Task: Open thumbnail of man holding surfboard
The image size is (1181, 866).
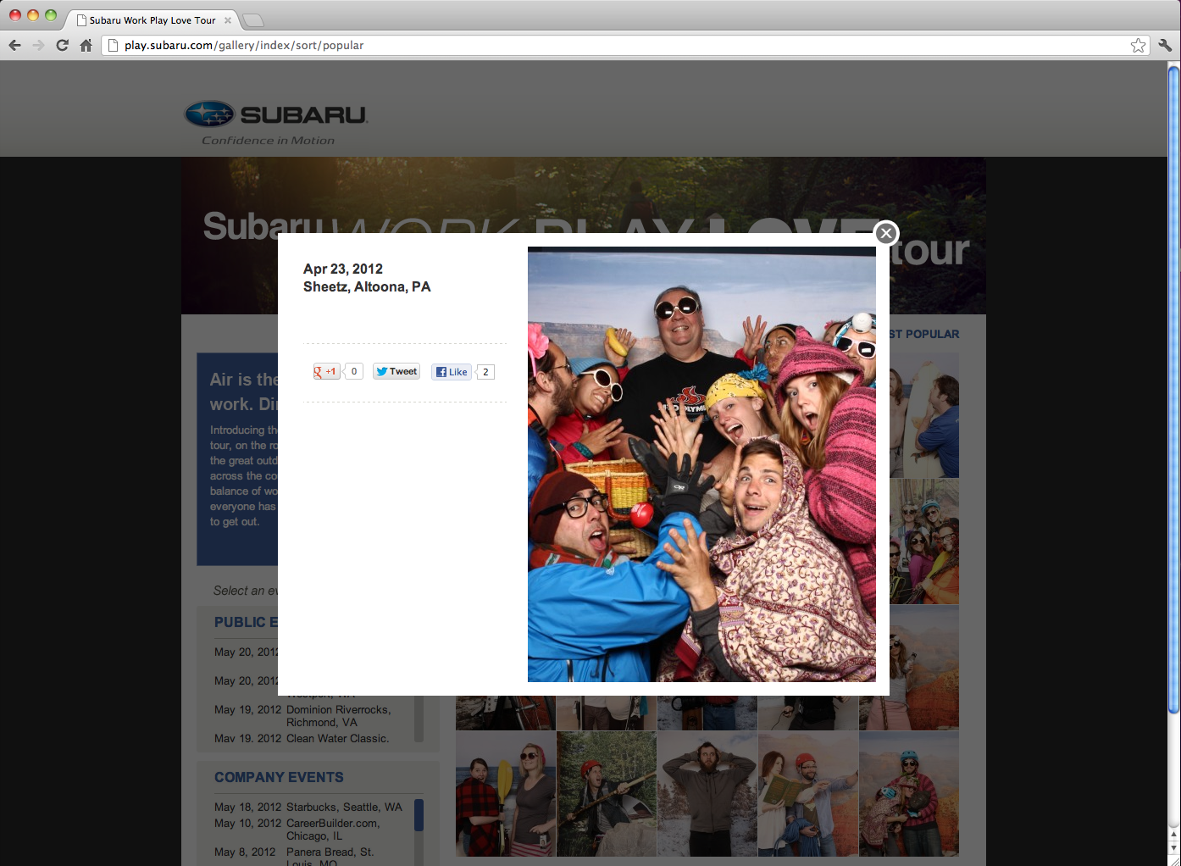Action: tap(924, 415)
